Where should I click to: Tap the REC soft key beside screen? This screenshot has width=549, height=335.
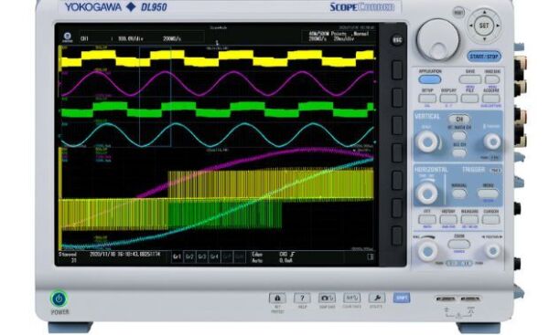pyautogui.click(x=397, y=40)
